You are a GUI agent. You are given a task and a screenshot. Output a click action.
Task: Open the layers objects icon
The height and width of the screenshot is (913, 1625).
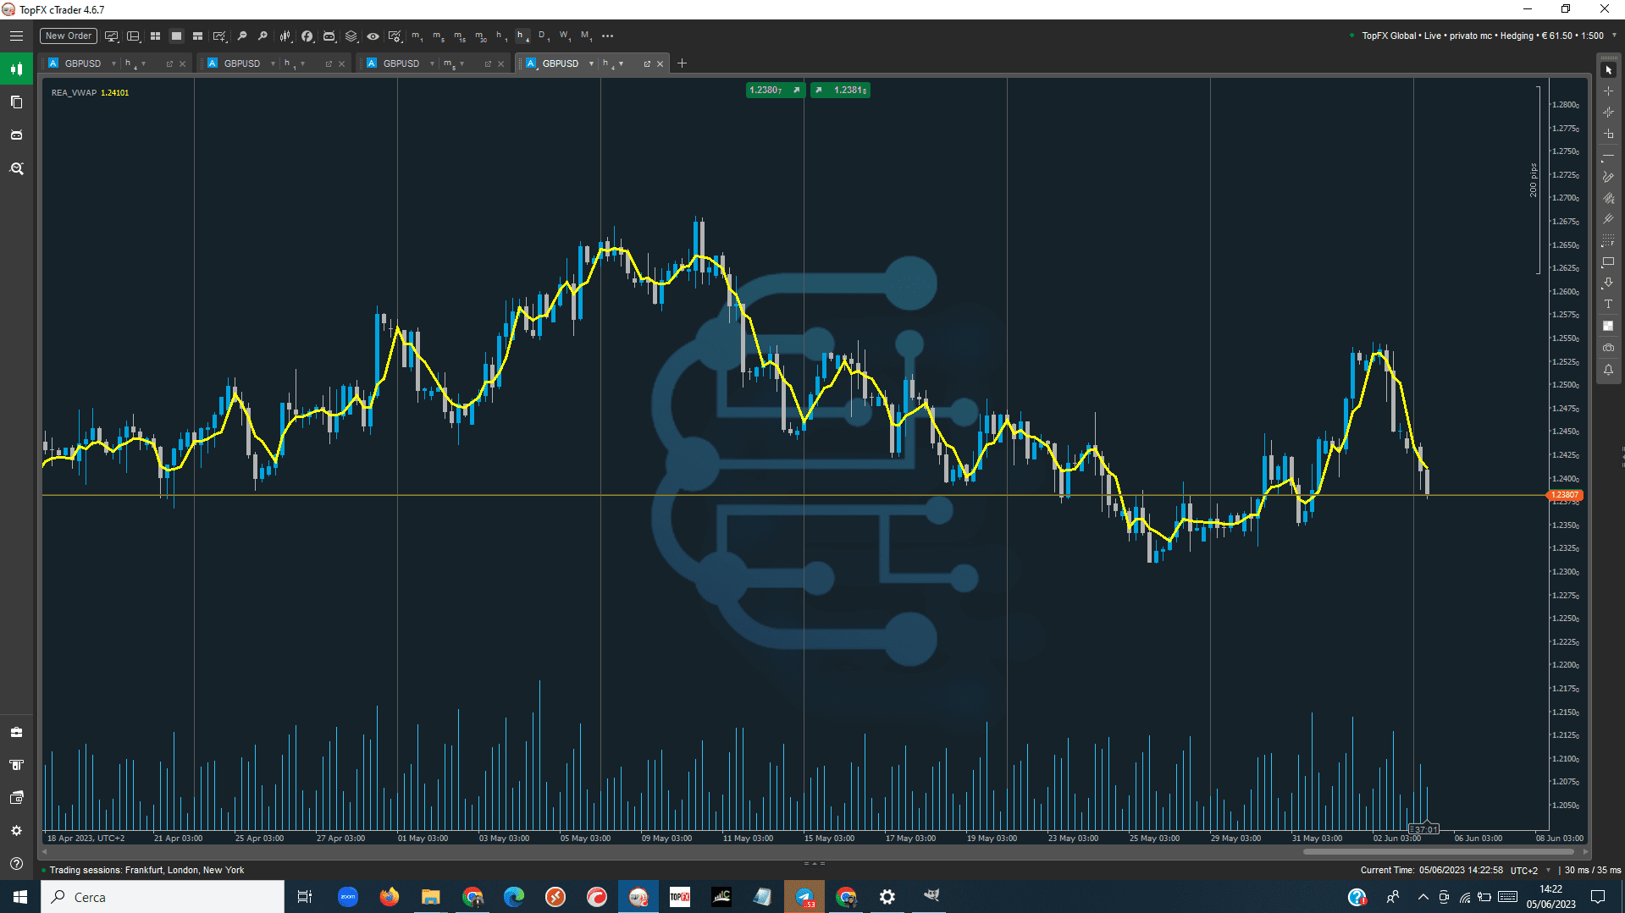click(351, 36)
